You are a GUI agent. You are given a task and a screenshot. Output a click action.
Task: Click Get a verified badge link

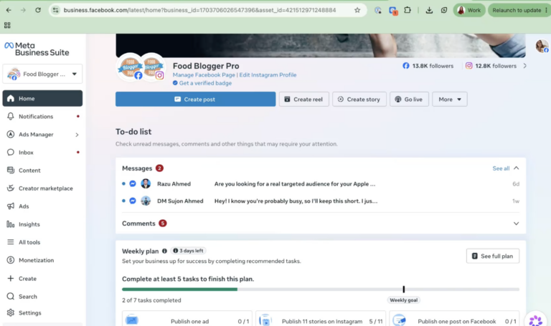point(202,83)
